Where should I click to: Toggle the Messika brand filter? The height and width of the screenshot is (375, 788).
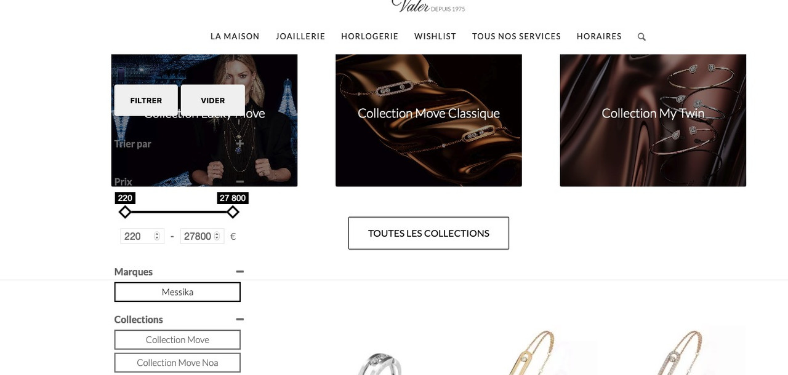[x=177, y=292]
